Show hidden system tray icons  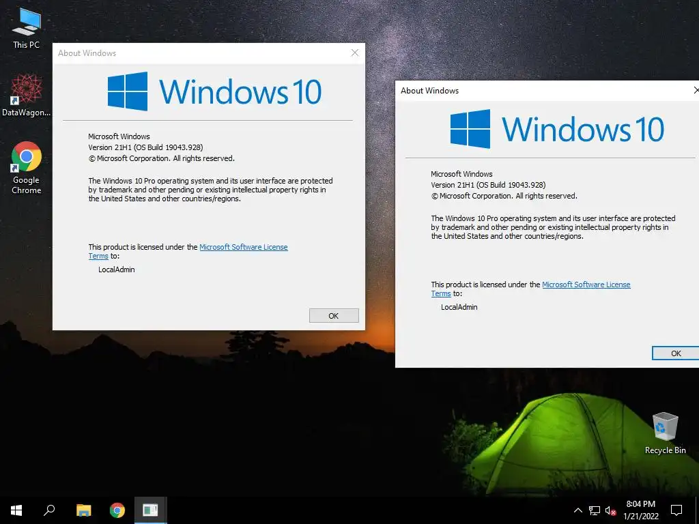click(x=577, y=510)
